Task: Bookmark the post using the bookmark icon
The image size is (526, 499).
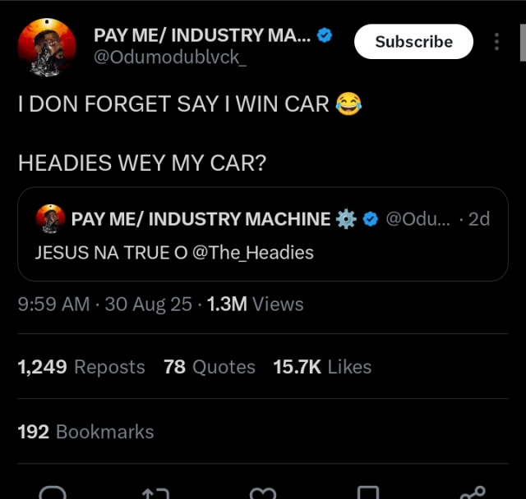Action: [x=367, y=491]
